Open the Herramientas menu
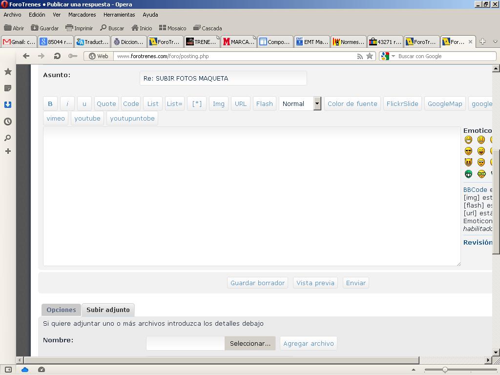500x375 pixels. pyautogui.click(x=119, y=15)
